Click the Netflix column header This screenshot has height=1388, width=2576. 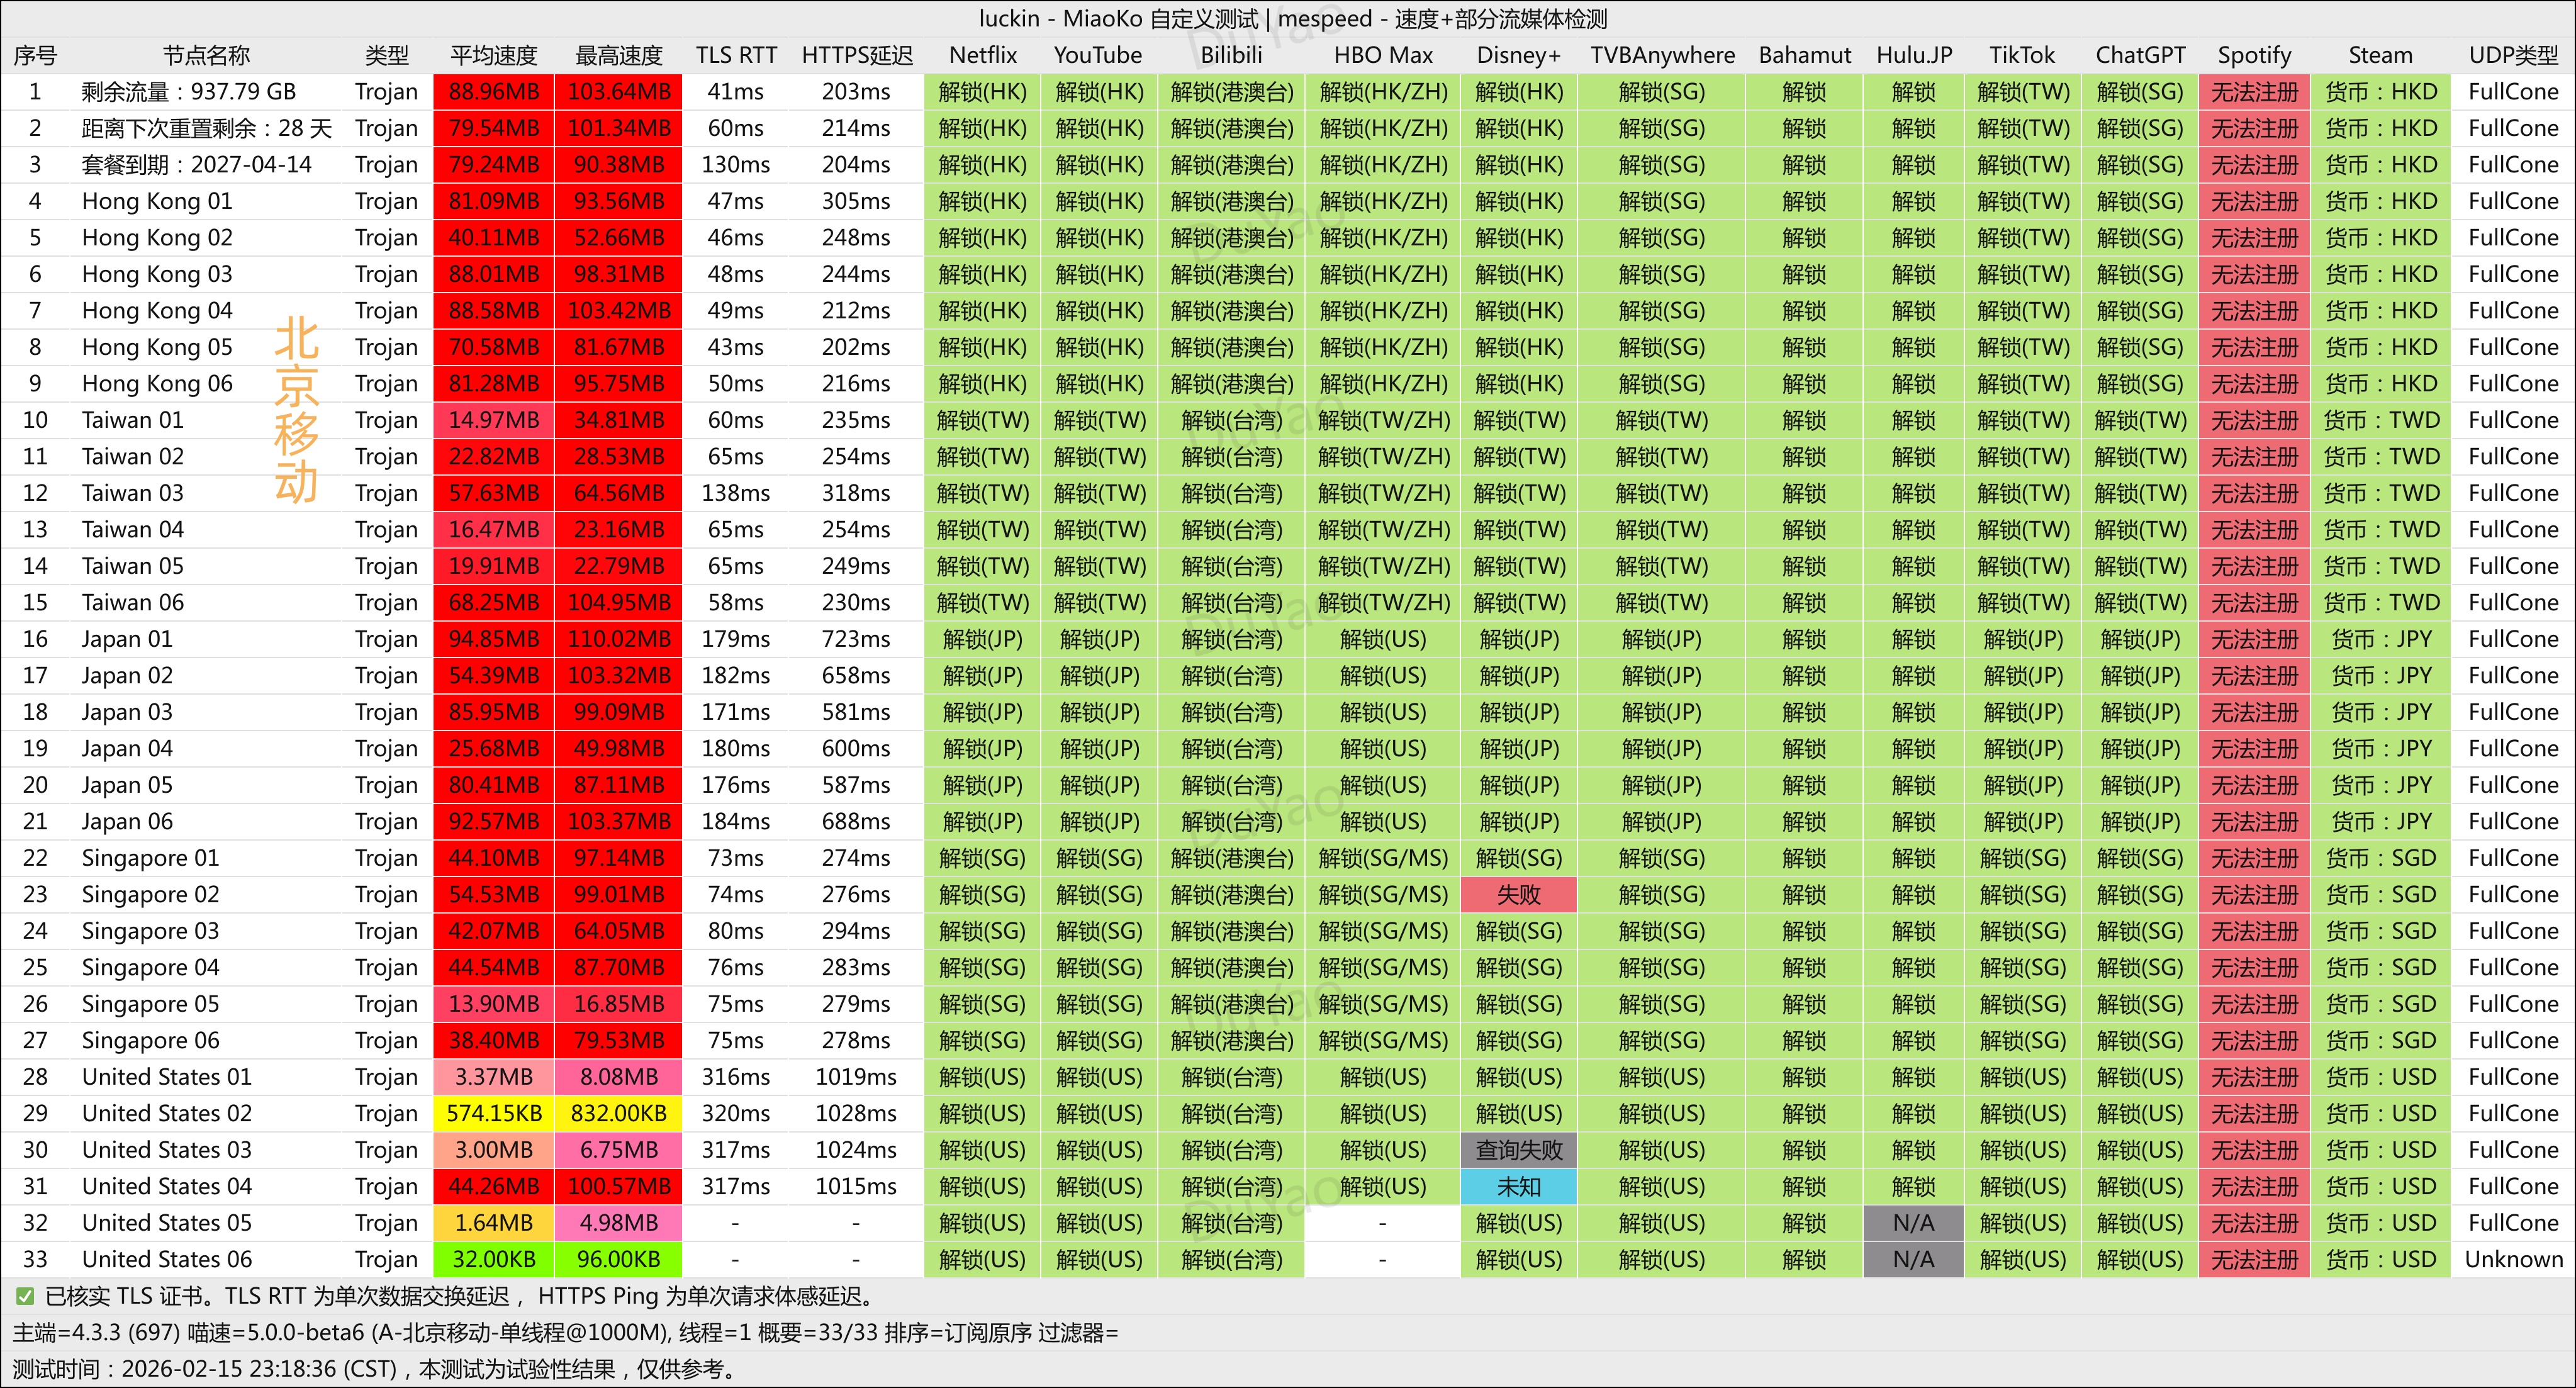pyautogui.click(x=982, y=55)
